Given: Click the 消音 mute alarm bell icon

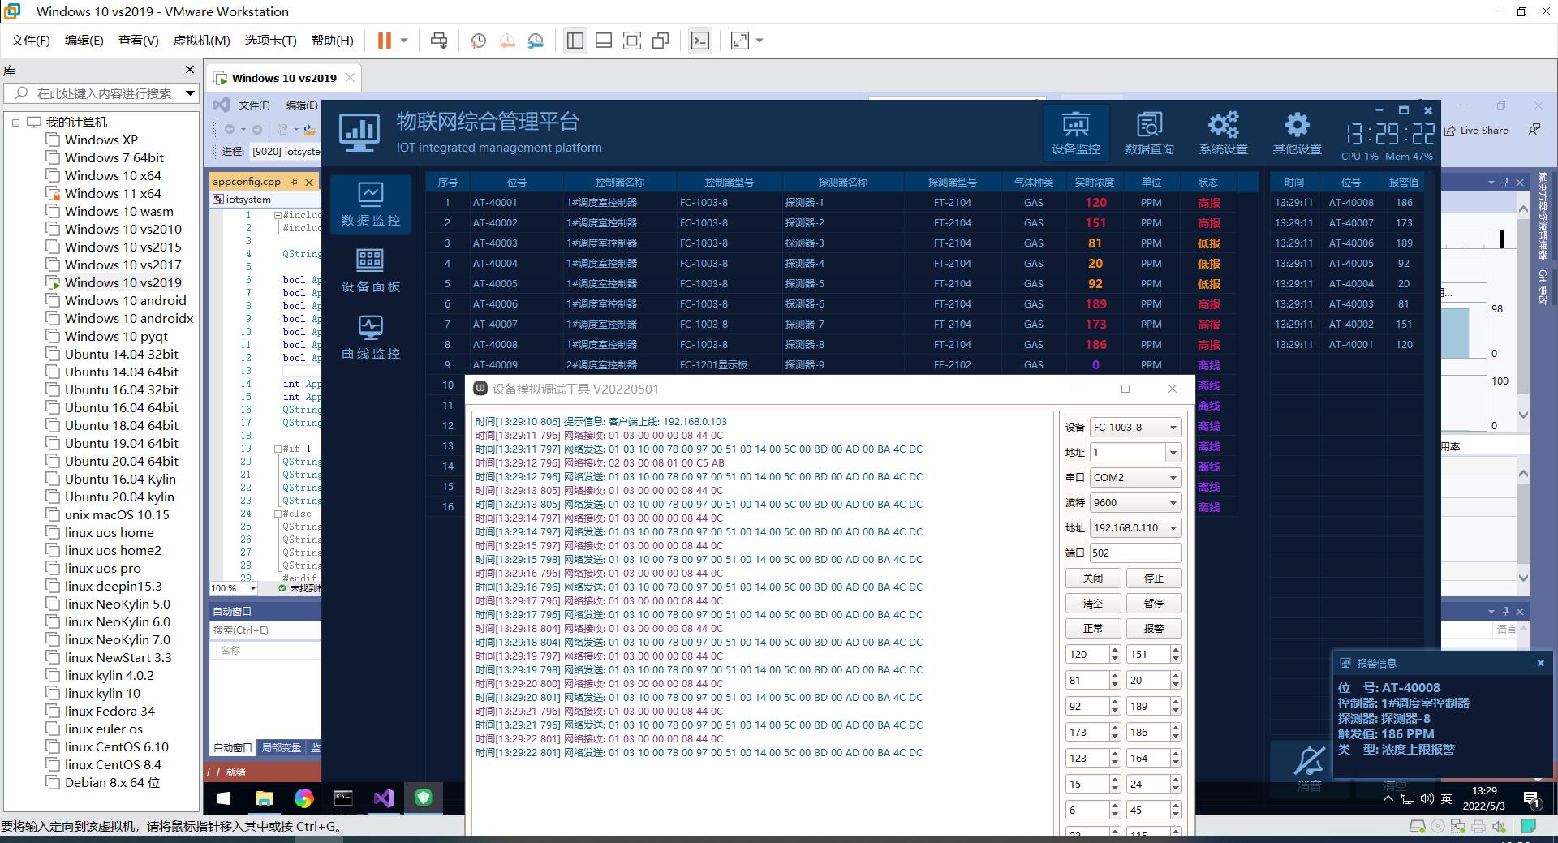Looking at the screenshot, I should pyautogui.click(x=1309, y=765).
